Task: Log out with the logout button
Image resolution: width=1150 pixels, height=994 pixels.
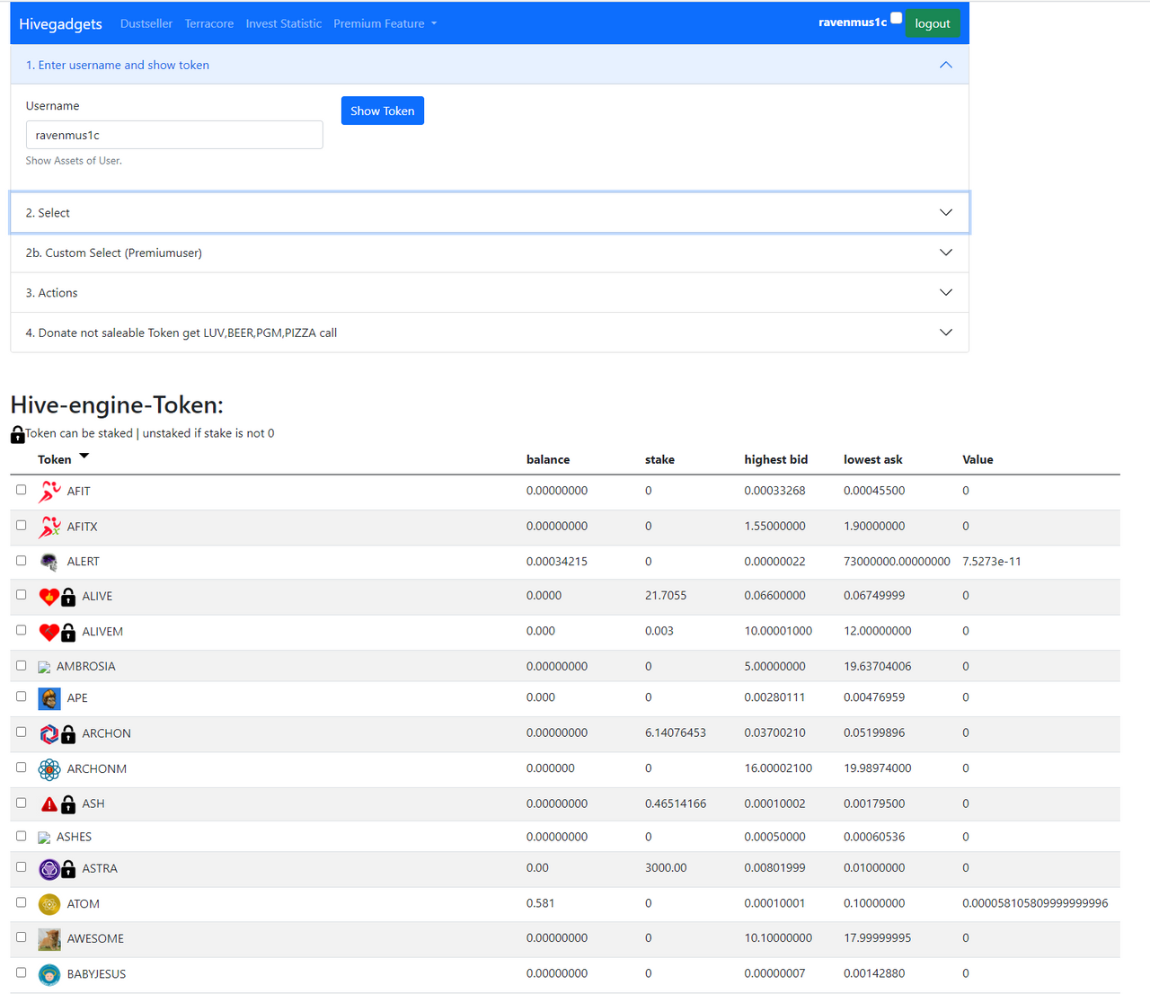Action: coord(933,23)
